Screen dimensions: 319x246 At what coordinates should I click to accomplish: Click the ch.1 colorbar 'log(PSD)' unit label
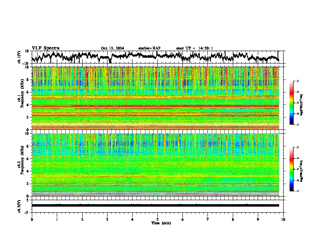(x=302, y=105)
